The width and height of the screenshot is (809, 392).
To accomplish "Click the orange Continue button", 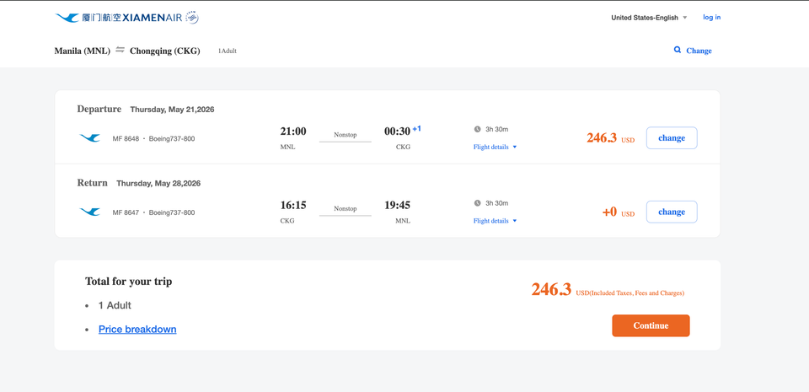I will coord(651,325).
